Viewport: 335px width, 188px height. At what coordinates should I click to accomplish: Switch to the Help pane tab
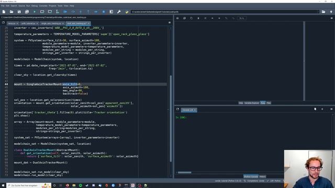coord(241,103)
